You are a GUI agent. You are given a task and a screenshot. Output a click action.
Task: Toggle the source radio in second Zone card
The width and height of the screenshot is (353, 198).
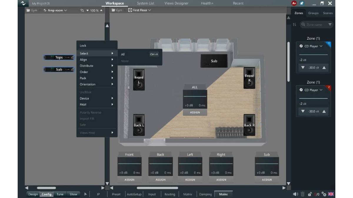(x=301, y=90)
